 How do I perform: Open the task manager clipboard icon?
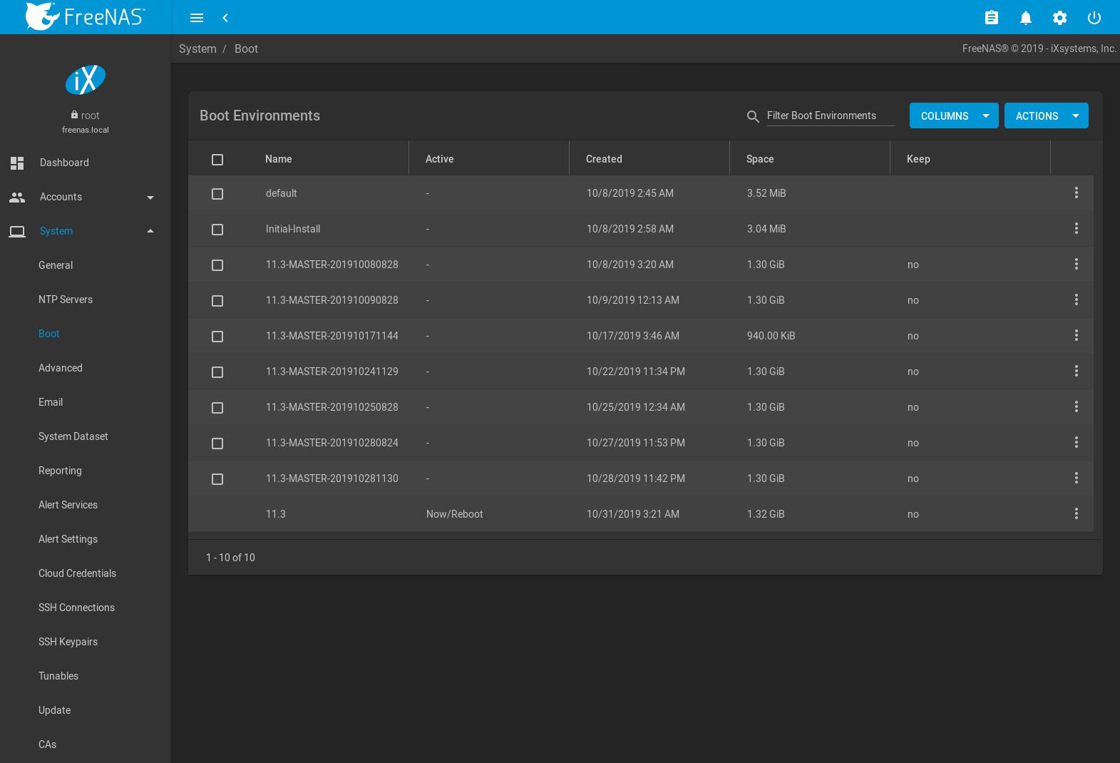[991, 18]
